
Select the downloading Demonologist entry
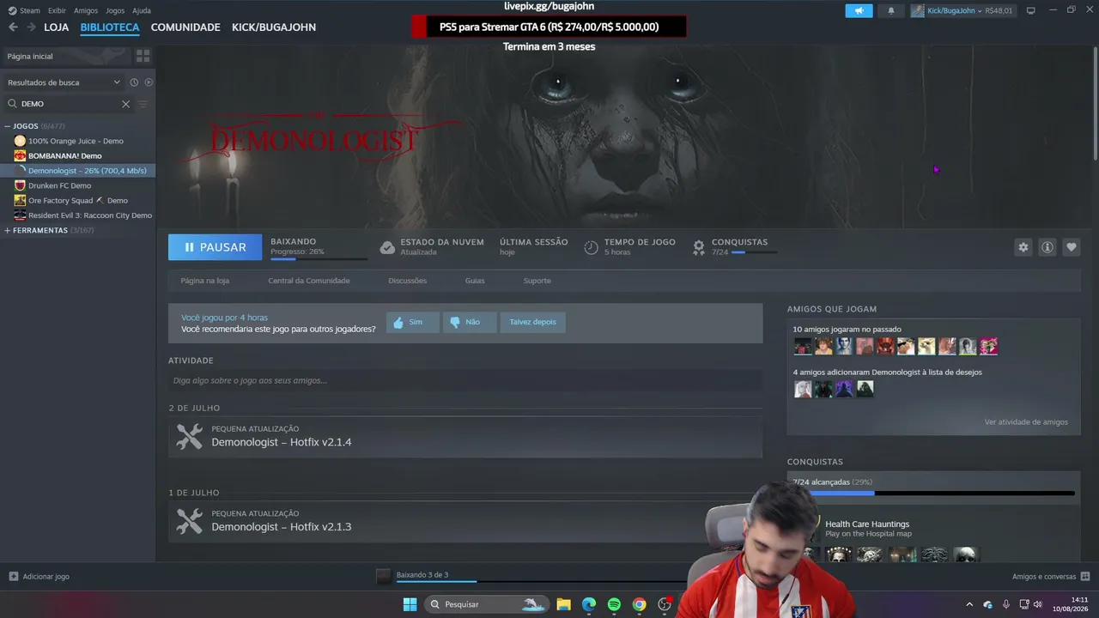click(77, 171)
